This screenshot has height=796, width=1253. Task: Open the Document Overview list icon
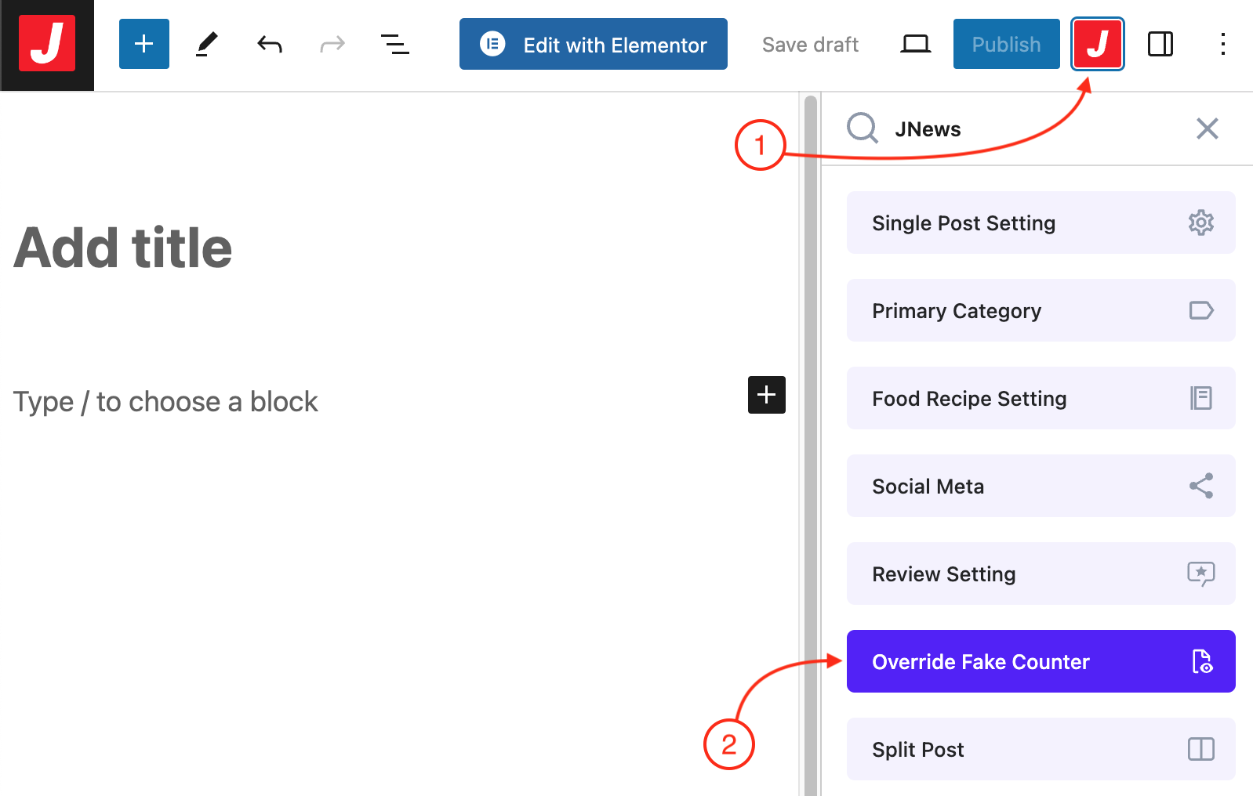click(394, 44)
